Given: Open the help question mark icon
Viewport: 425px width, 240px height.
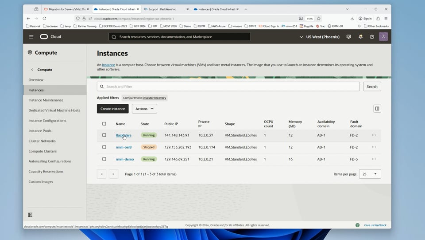Looking at the screenshot, I should (x=372, y=37).
